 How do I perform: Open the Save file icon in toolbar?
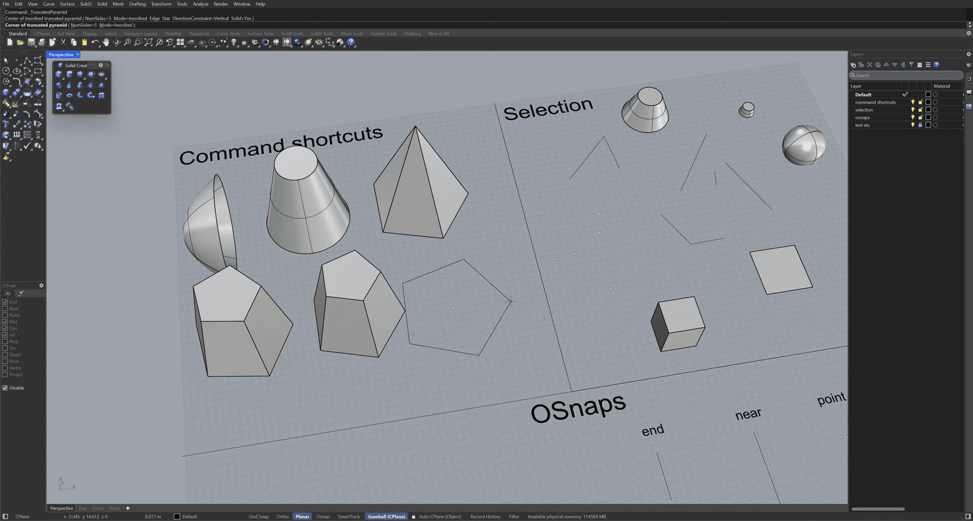(x=31, y=43)
